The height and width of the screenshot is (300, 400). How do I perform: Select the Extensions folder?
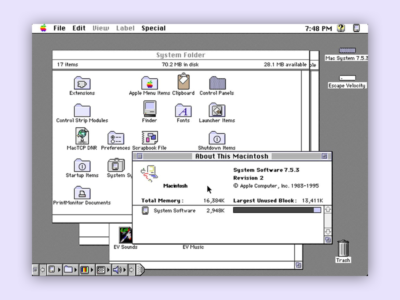coord(82,83)
